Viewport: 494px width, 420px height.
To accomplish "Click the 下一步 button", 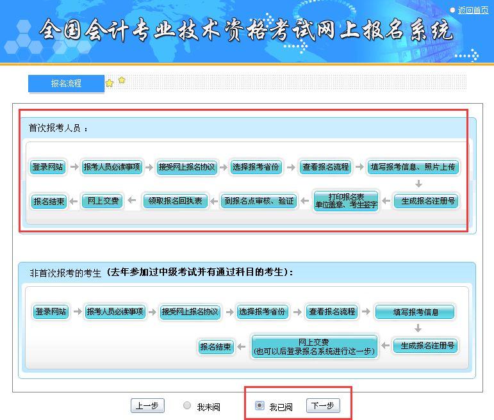I will click(323, 405).
